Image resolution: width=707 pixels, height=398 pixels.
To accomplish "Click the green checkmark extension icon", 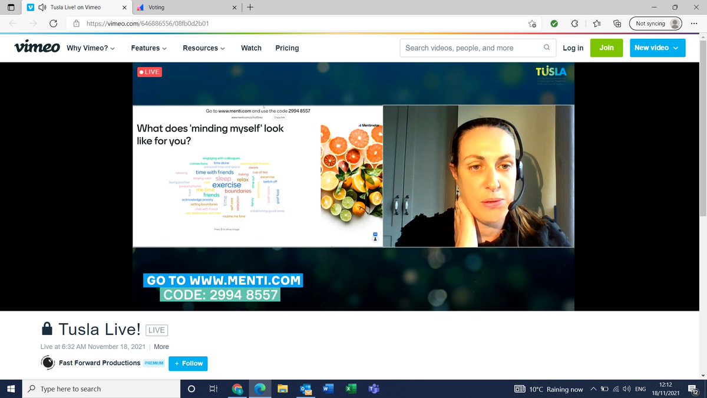I will tap(554, 24).
